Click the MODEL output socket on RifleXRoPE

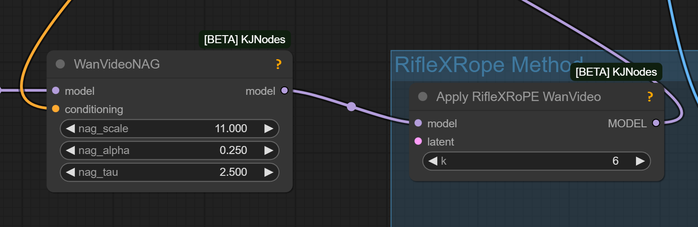pos(656,123)
